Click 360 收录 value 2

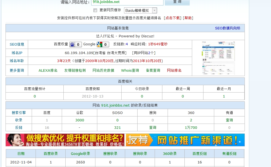pos(191,120)
